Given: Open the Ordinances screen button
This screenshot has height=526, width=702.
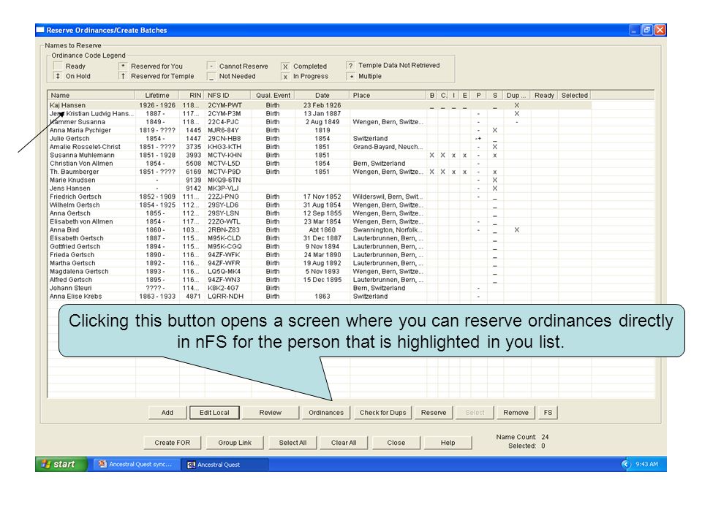Looking at the screenshot, I should [326, 412].
